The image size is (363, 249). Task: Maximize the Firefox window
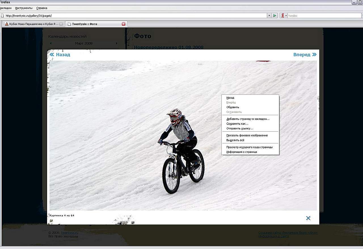click(360, 2)
